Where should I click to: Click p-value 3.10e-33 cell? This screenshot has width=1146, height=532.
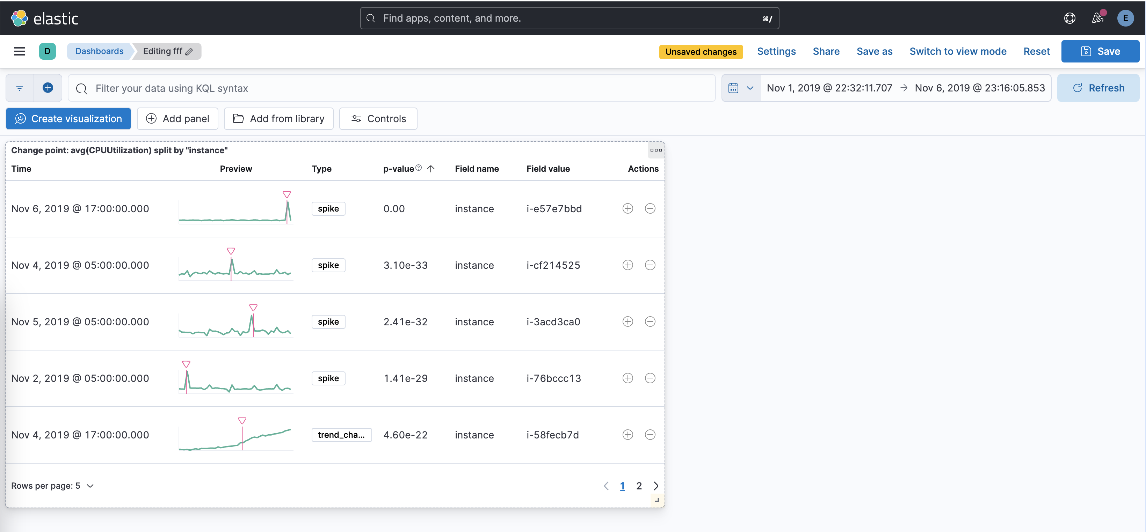pos(405,265)
